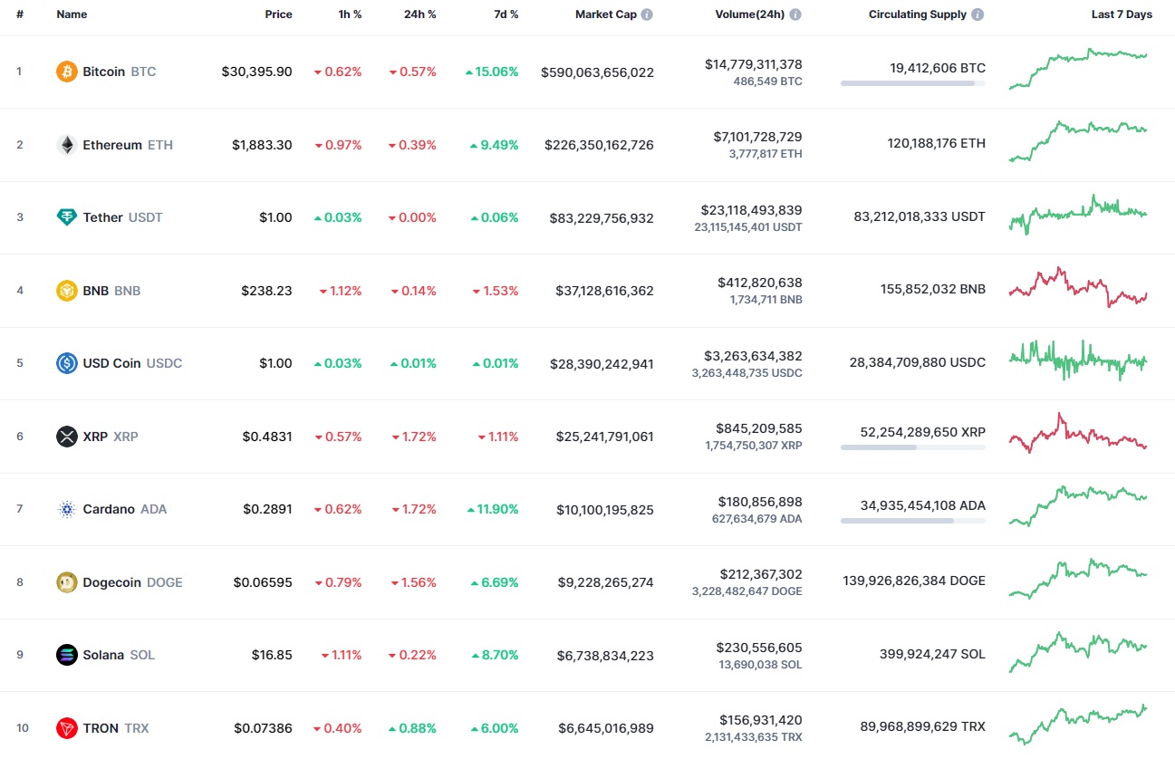Click the Ethereum diamond logo
The image size is (1175, 759).
click(x=67, y=144)
